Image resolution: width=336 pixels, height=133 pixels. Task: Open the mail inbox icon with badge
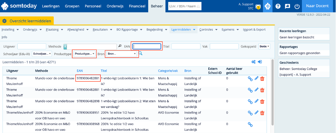tap(258, 7)
